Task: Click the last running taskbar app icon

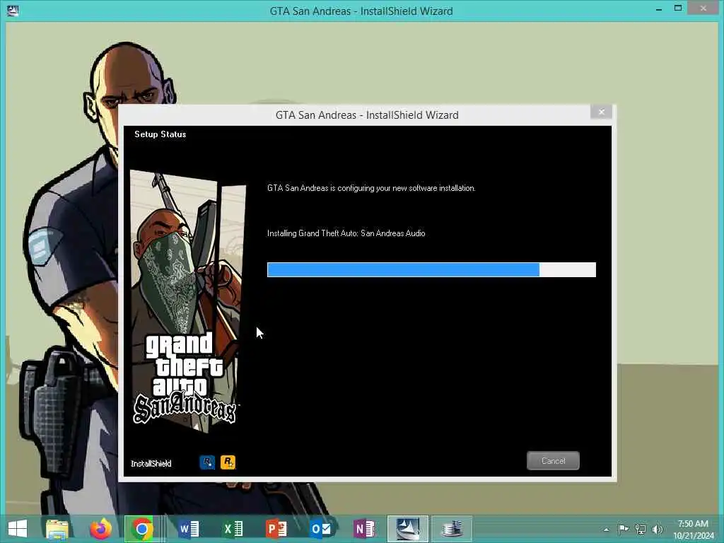Action: [x=452, y=529]
